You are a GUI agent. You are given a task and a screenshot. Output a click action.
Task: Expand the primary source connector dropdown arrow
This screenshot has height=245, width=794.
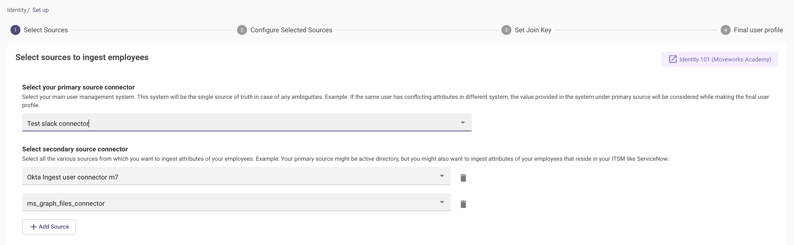coord(463,122)
